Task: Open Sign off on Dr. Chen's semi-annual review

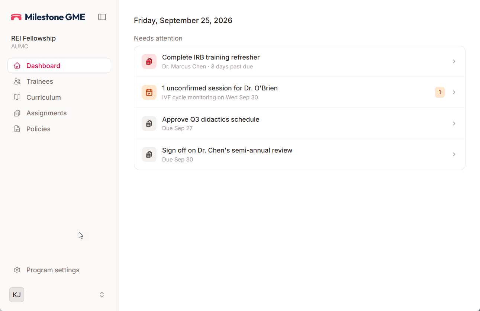Action: 300,154
